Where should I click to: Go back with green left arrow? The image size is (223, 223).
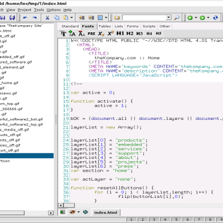click(190, 18)
